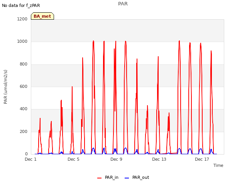Viewport: 247px width, 185px height.
Task: Click the Dec 13 x-axis label
Action: point(159,159)
